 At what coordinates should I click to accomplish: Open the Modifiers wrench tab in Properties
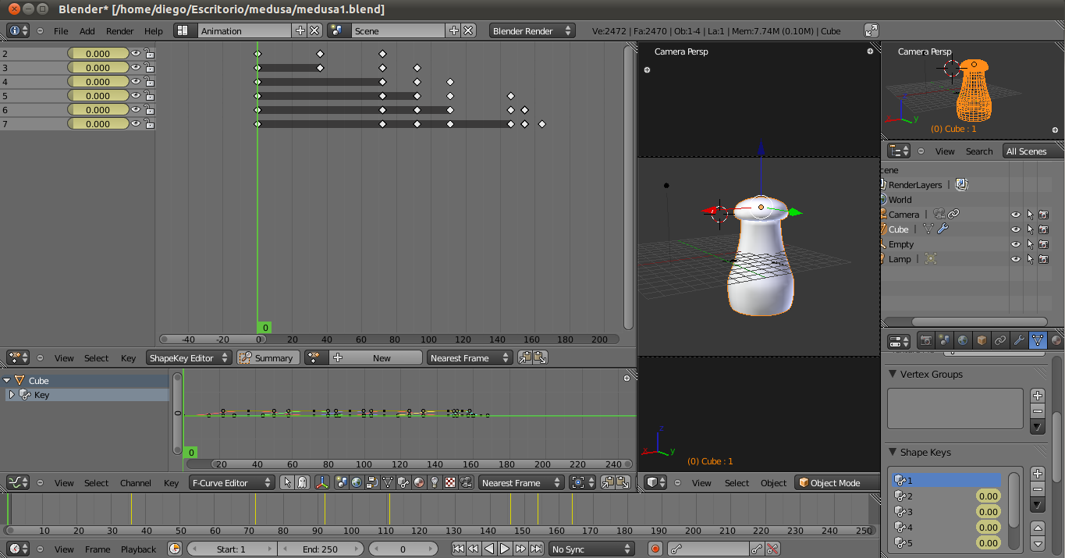tap(1019, 340)
